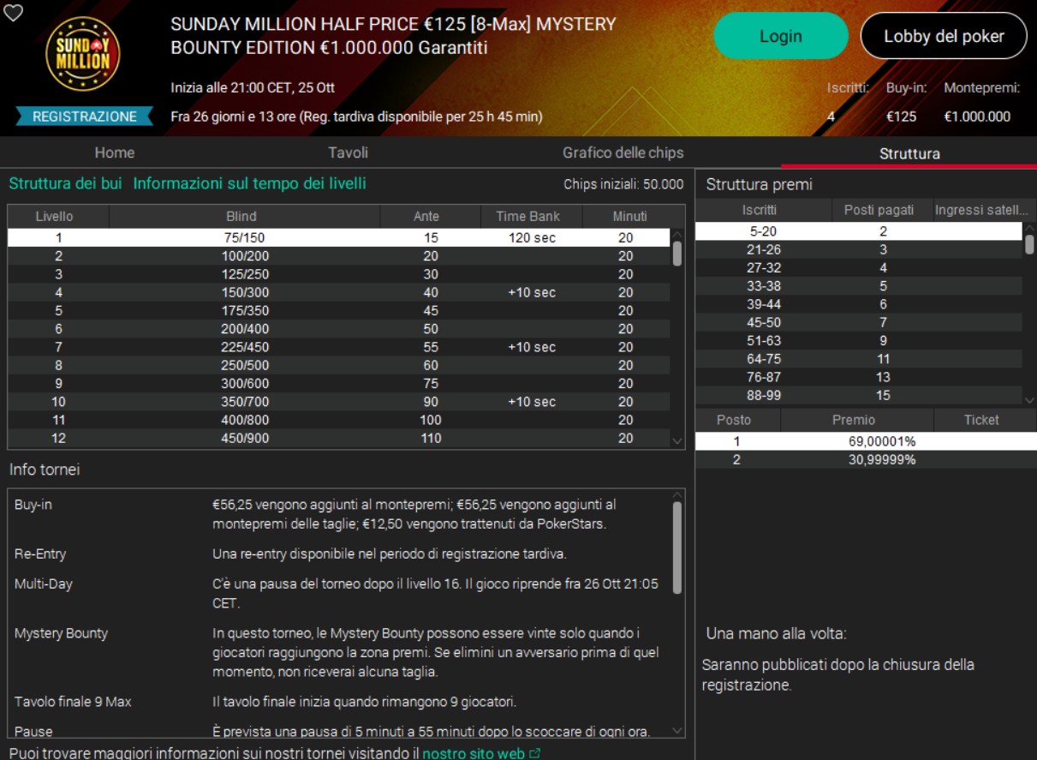Viewport: 1037px width, 760px height.
Task: Open Lobby del poker
Action: click(x=944, y=36)
